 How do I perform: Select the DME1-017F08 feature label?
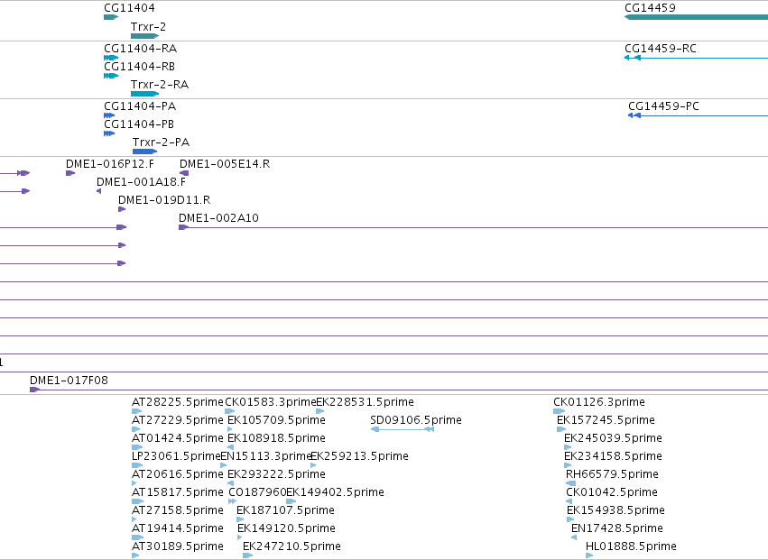coord(69,381)
